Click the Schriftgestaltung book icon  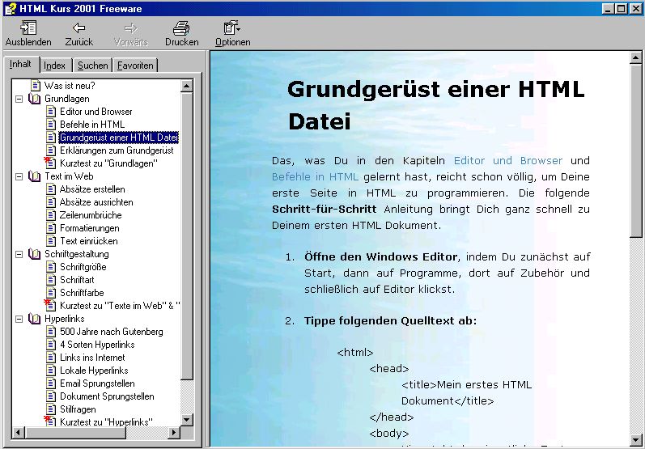35,254
